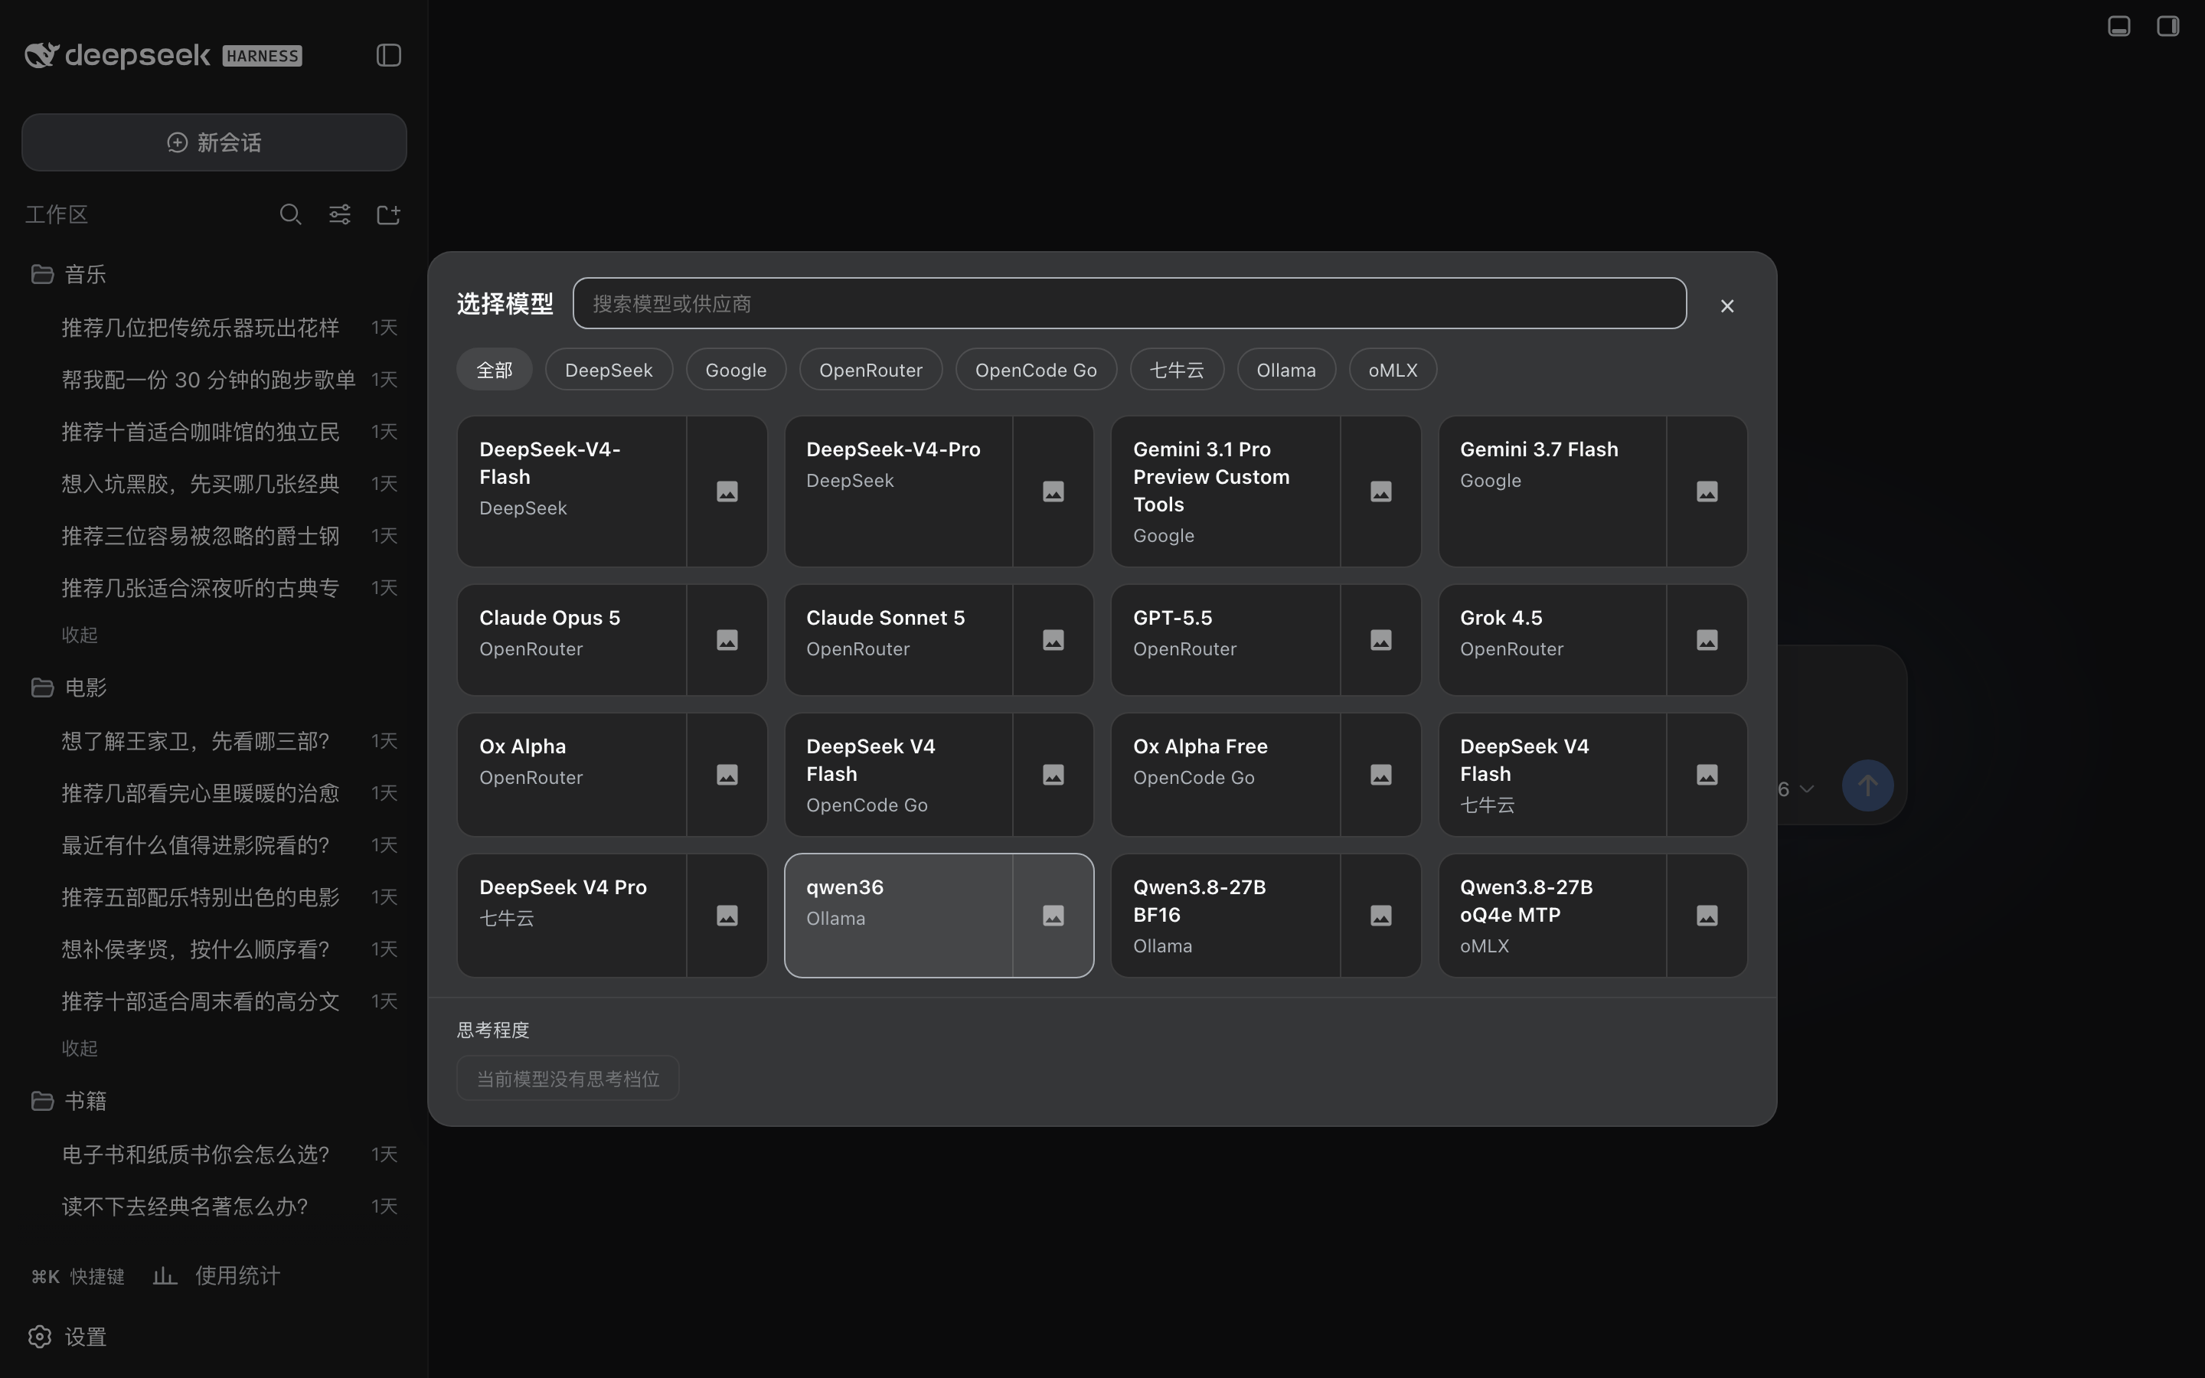This screenshot has width=2205, height=1378.
Task: Click image icon on Qwen3.8-27B oQ4e MTP card
Action: pyautogui.click(x=1707, y=915)
